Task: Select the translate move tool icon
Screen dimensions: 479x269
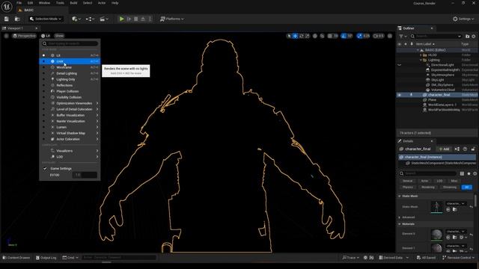Action: click(295, 36)
